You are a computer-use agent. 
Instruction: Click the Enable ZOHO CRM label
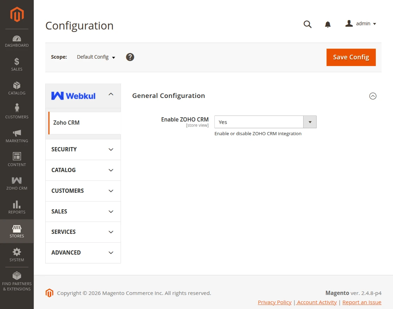[x=185, y=119]
